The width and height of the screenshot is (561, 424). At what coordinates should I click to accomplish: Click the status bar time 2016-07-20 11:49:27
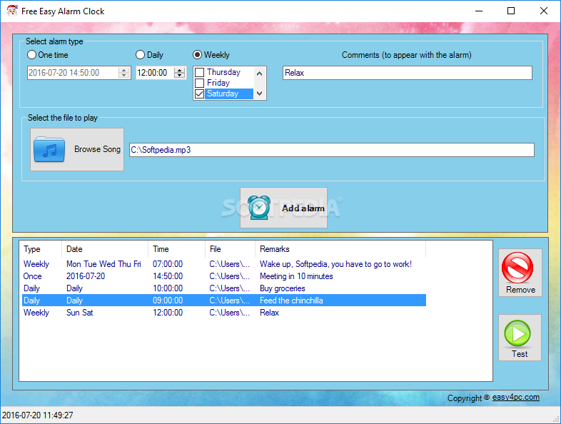[x=38, y=415]
